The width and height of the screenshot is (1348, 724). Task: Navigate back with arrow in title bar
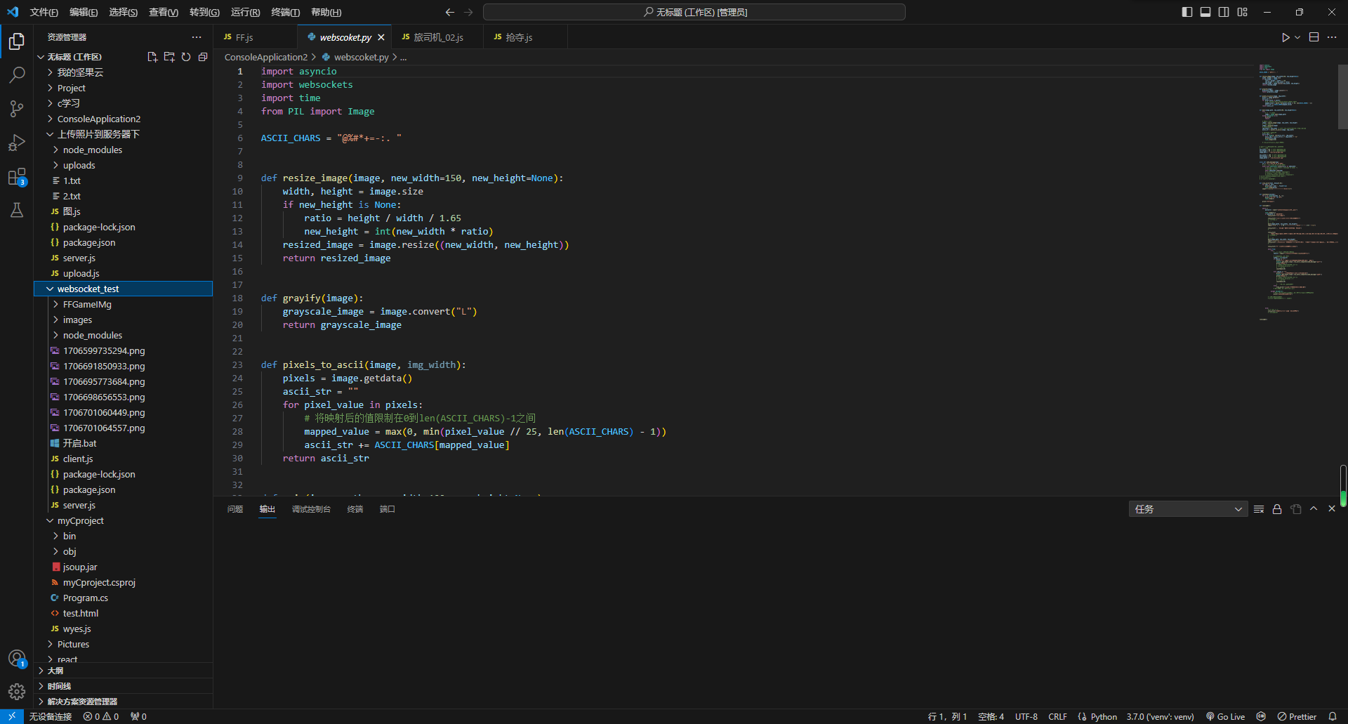[x=450, y=12]
